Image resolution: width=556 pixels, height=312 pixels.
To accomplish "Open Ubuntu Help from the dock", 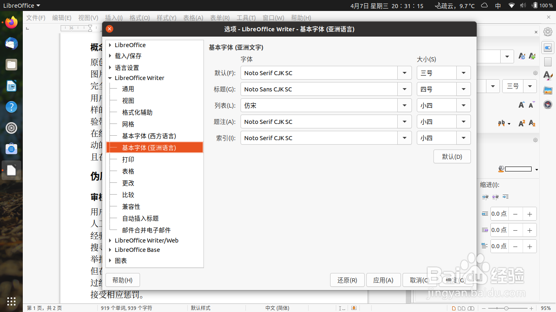I will pyautogui.click(x=11, y=107).
